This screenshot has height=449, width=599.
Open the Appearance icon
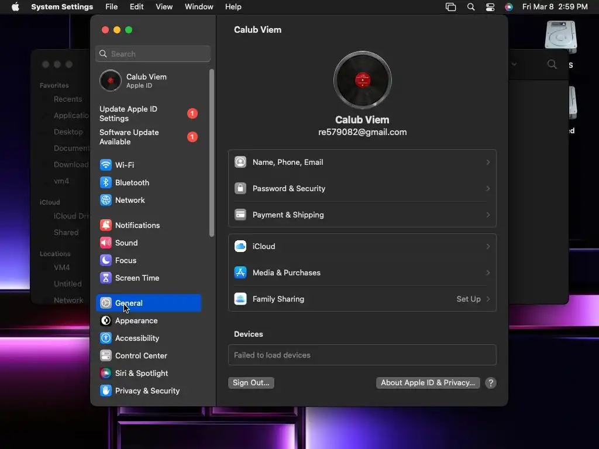pos(106,321)
